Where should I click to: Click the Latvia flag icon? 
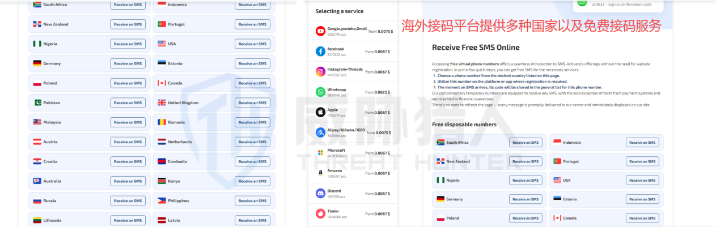[x=162, y=220]
